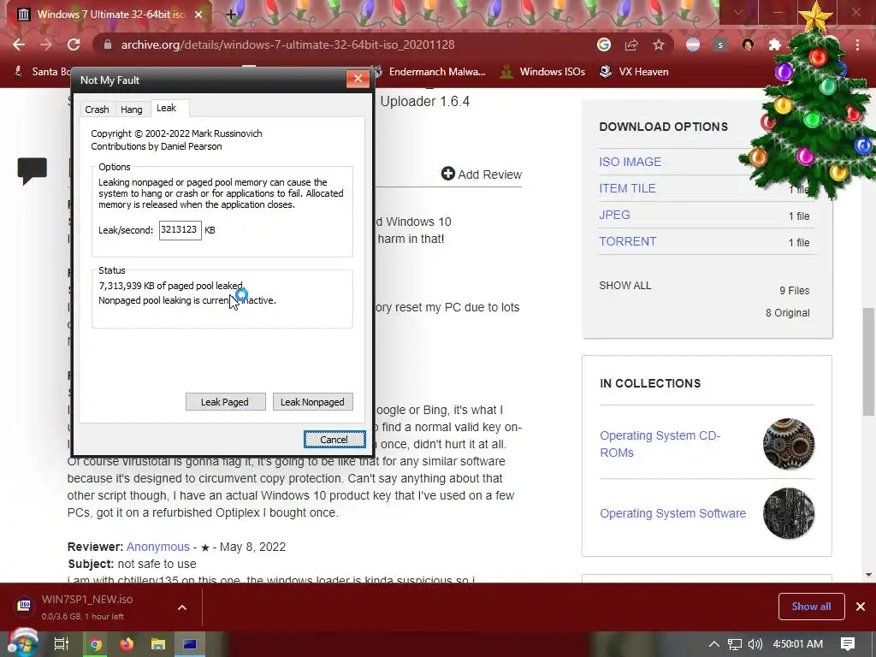Screen dimensions: 876x657
Task: Reload the archive.org page
Action: tap(74, 44)
